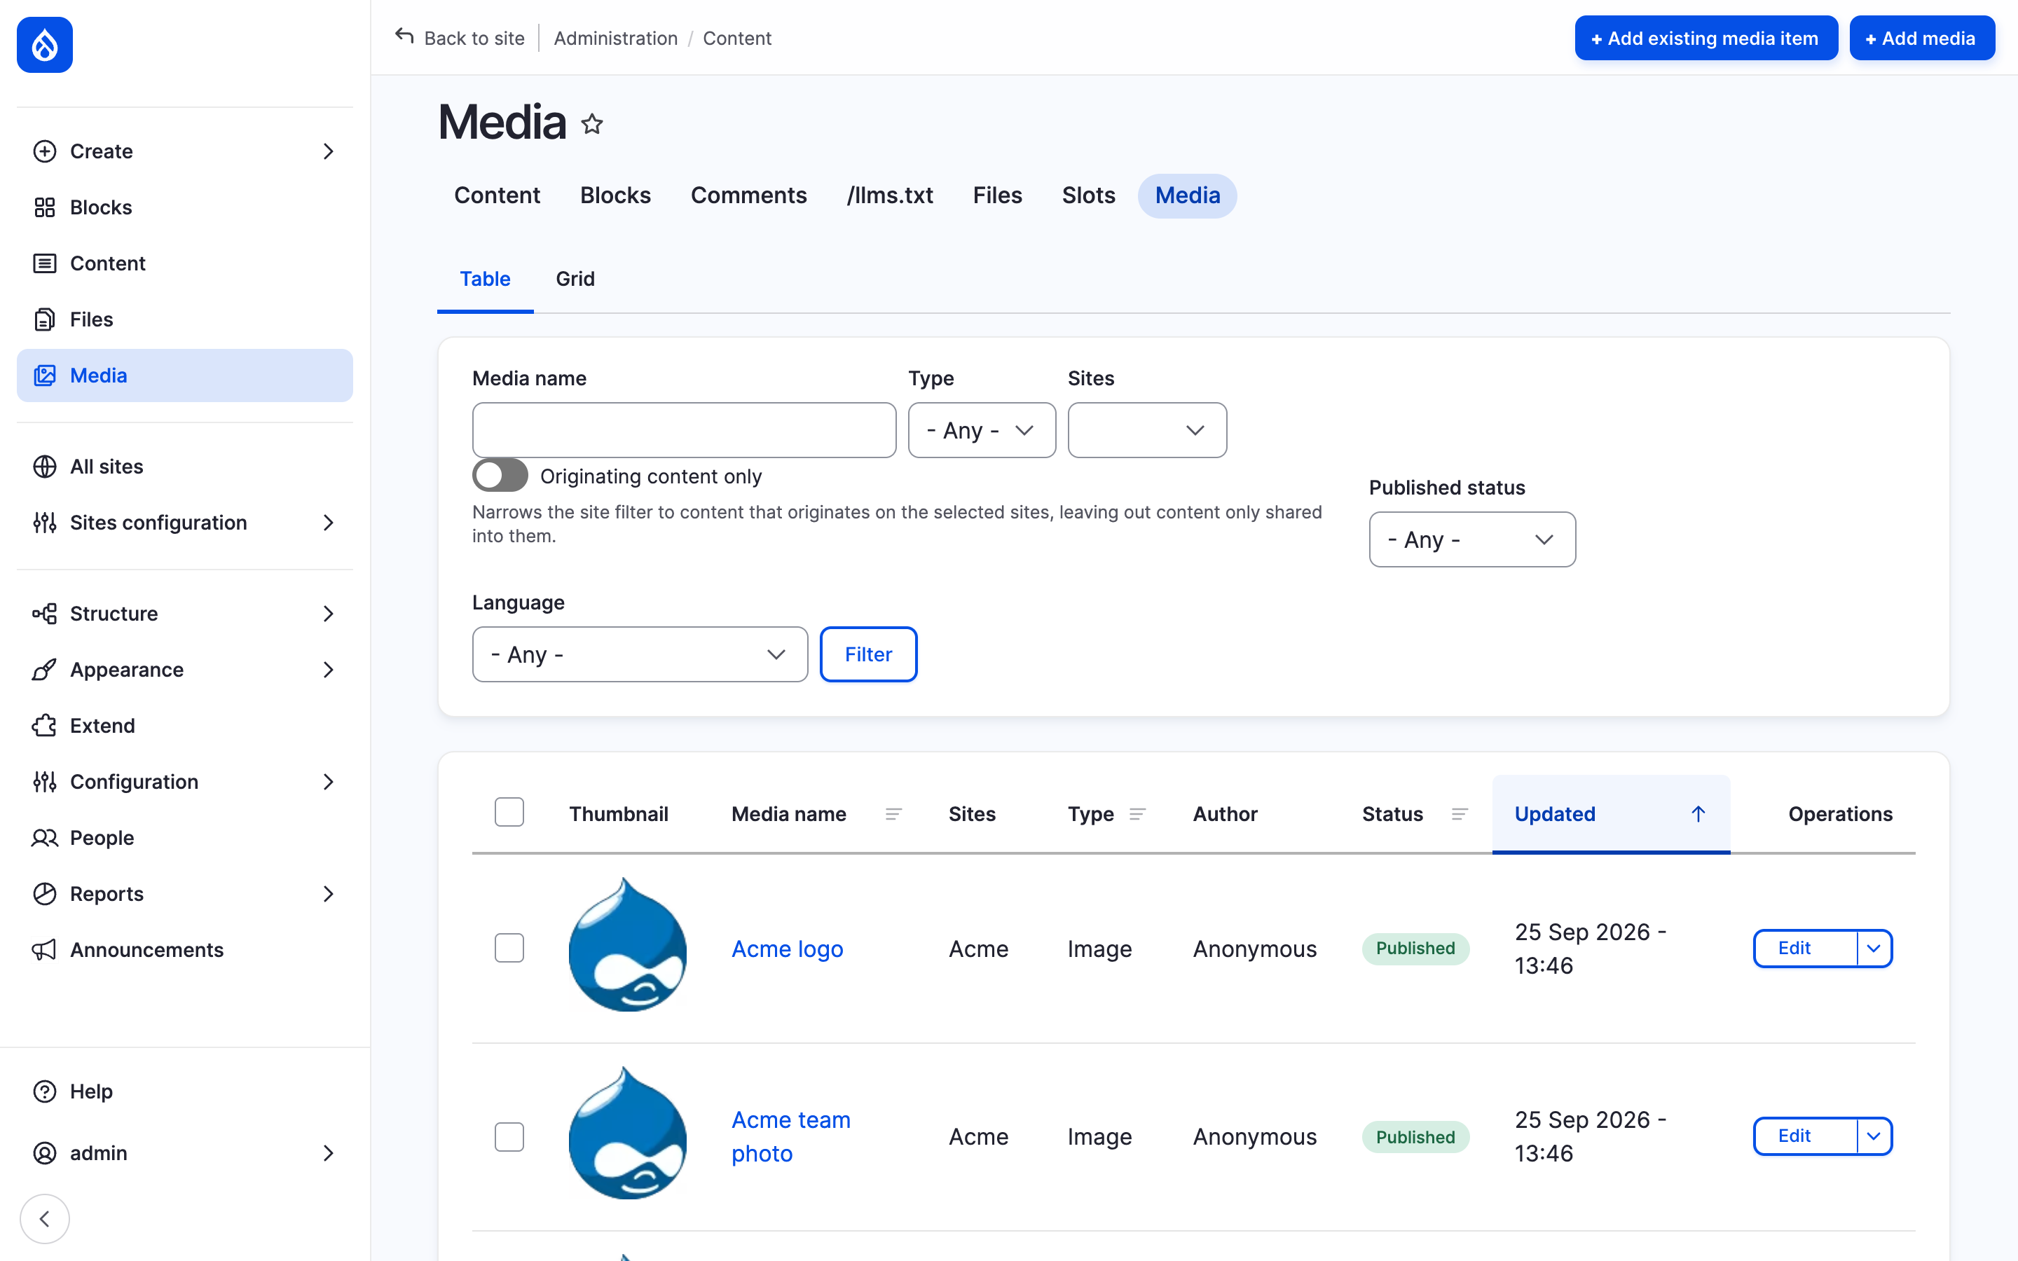
Task: Expand operations dropdown for Acme team photo row
Action: pyautogui.click(x=1874, y=1136)
